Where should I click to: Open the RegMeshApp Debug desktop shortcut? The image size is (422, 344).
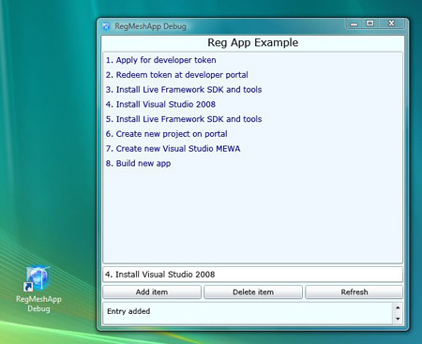[38, 289]
